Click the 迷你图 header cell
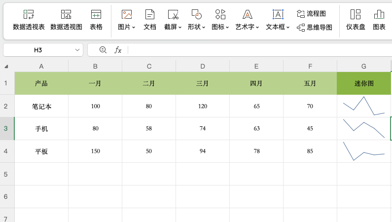 (x=364, y=83)
